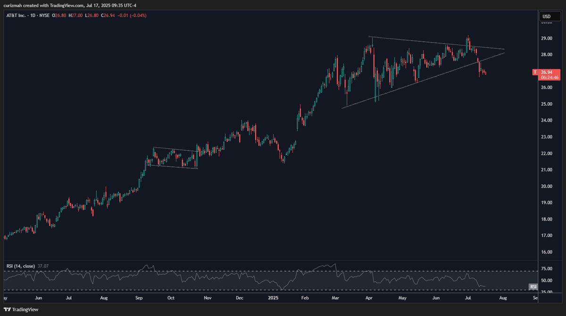Click 28.00 on the price scale
566x316 pixels.
(x=546, y=55)
